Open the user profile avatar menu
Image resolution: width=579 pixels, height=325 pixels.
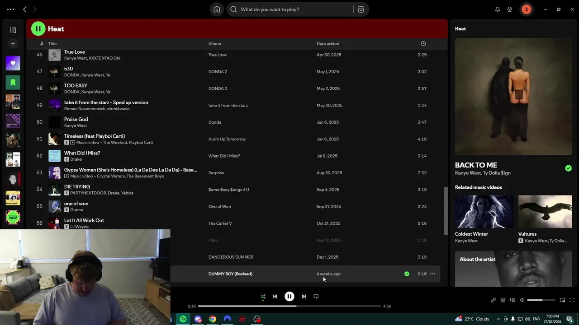[x=526, y=9]
